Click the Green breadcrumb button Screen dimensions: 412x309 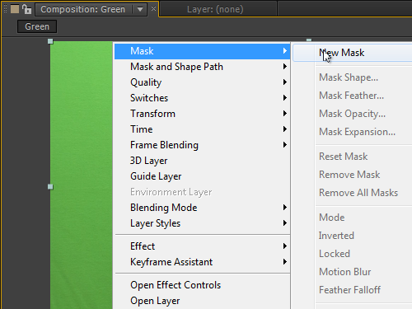37,26
